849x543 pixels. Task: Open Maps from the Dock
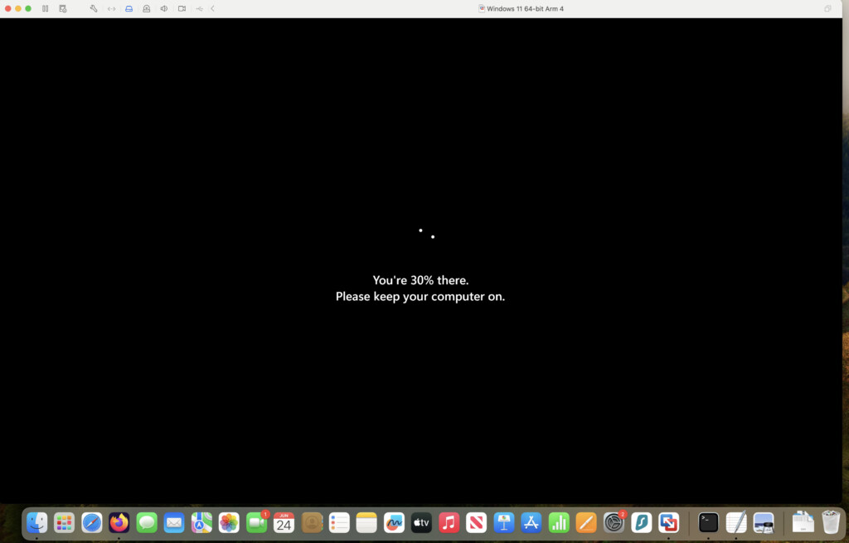coord(201,522)
